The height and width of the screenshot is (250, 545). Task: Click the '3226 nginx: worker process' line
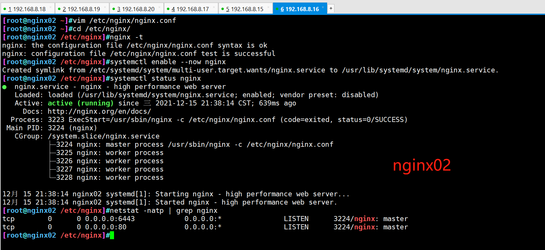coord(110,161)
